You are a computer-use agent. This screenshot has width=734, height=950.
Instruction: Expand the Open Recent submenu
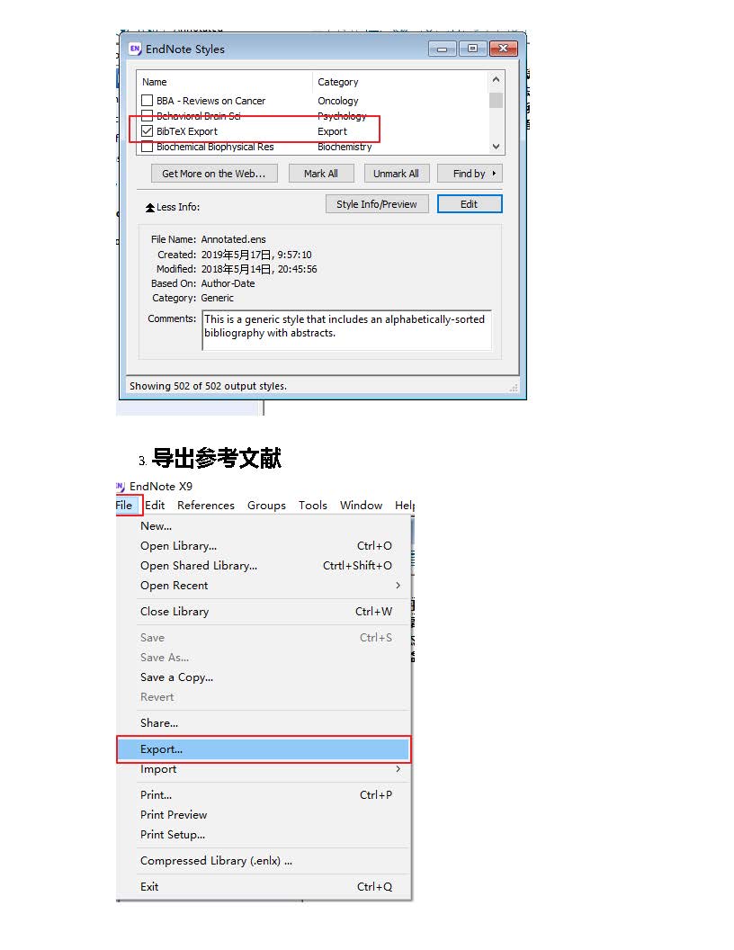398,586
